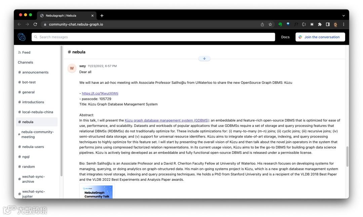This screenshot has width=363, height=217.
Task: Close the Nebulagraph tab
Action: [92, 15]
